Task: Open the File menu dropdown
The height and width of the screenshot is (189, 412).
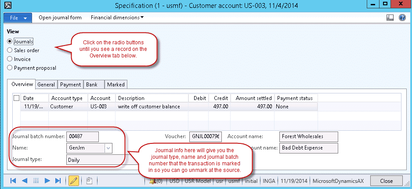Action: click(x=18, y=18)
